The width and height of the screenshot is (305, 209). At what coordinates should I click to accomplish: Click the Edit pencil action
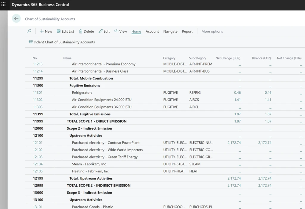[x=104, y=31]
